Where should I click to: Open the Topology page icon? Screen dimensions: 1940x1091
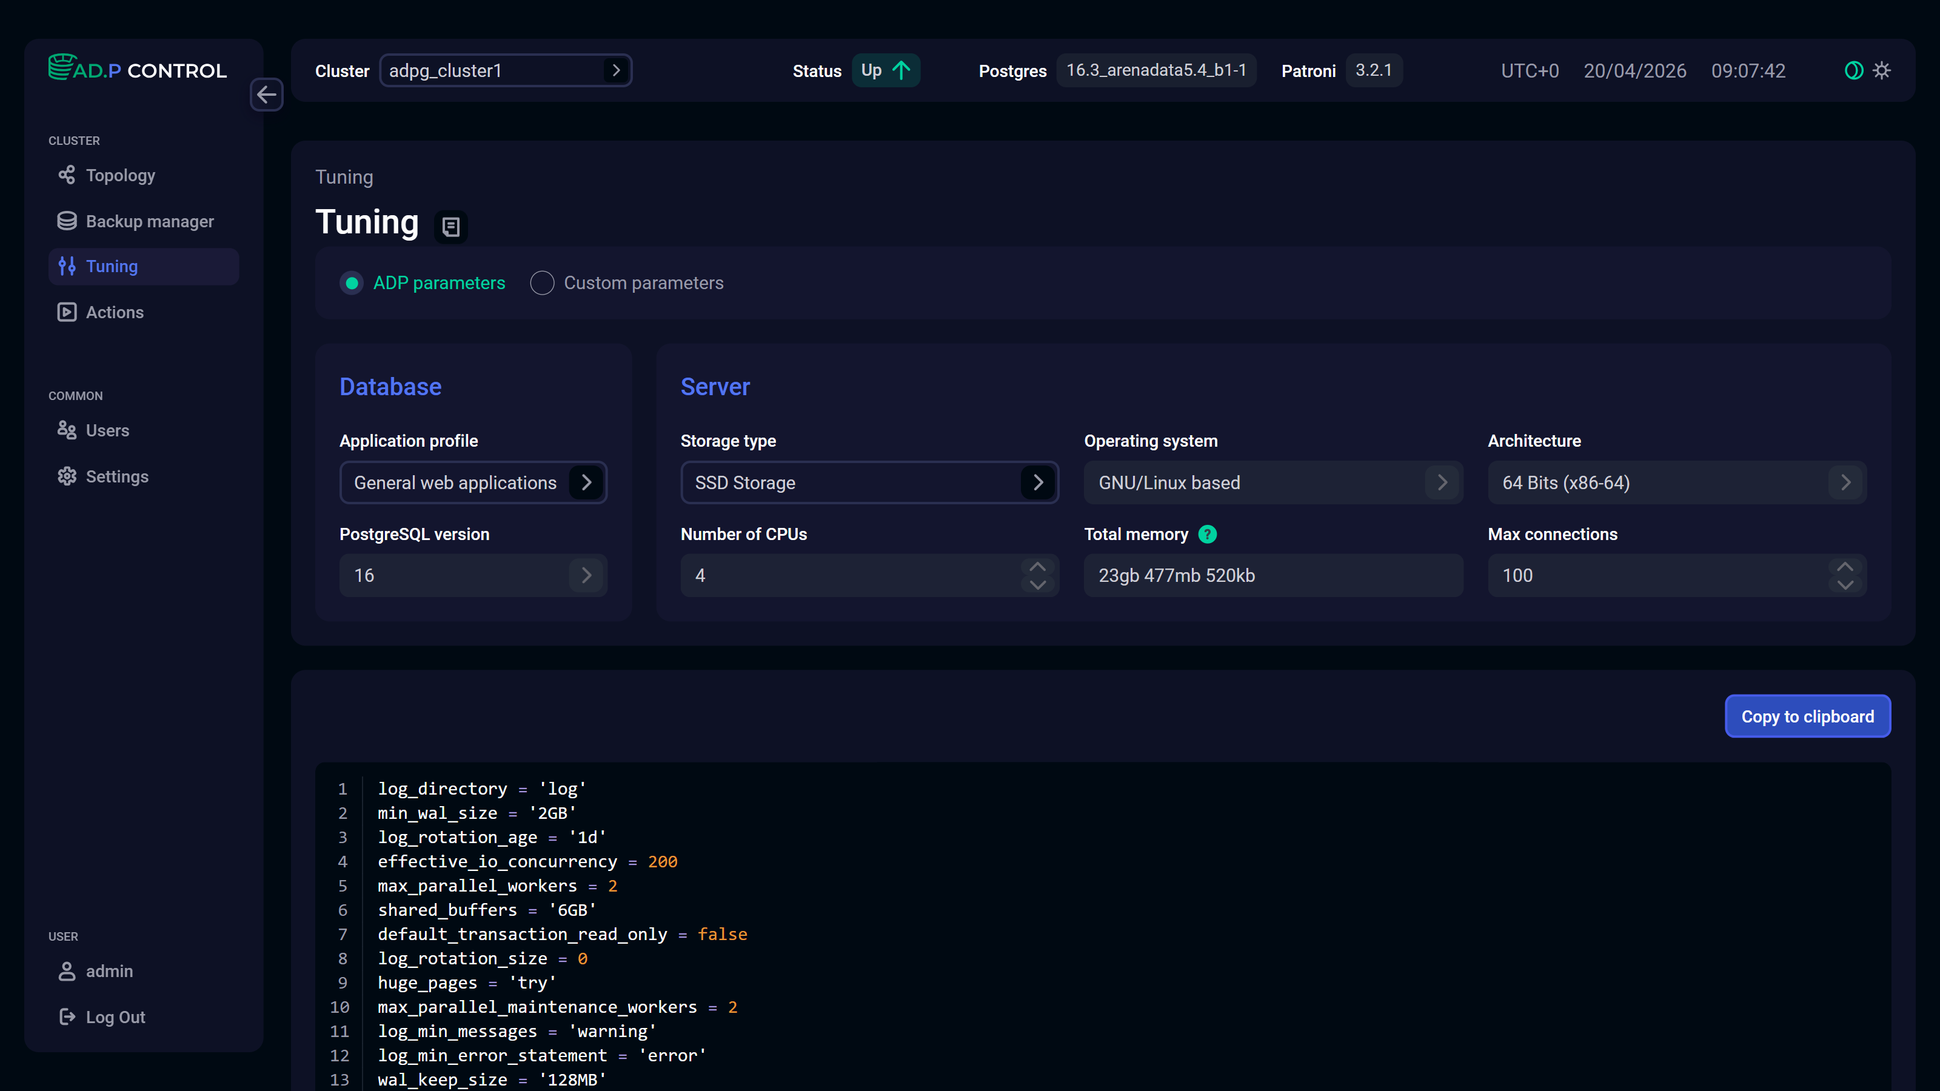[x=67, y=175]
